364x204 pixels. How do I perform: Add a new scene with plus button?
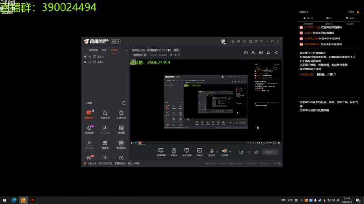[x=126, y=50]
